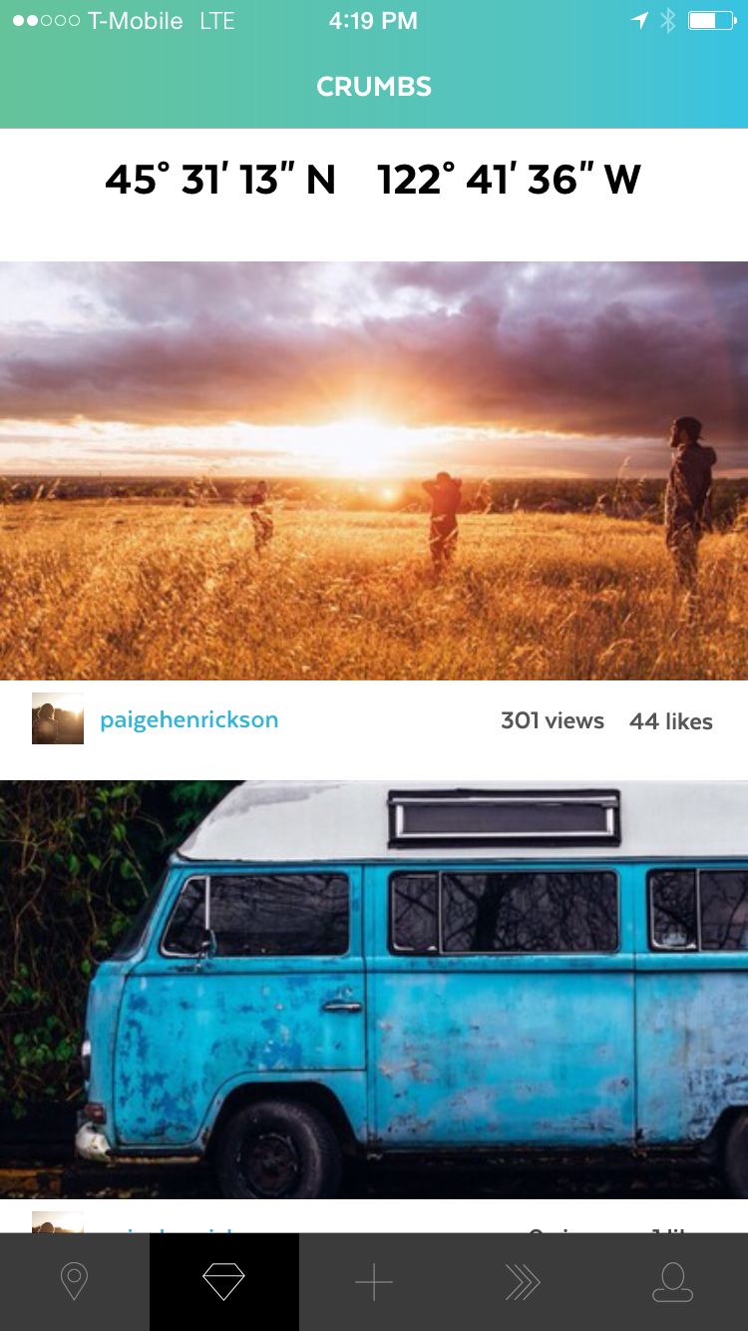Open the map pin location tab
748x1331 pixels.
pos(75,1281)
